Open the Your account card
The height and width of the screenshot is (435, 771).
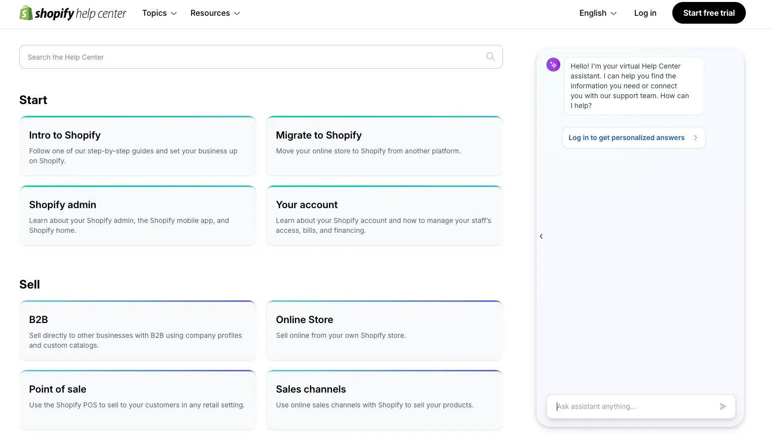click(384, 216)
